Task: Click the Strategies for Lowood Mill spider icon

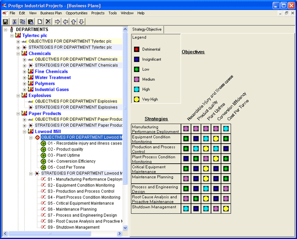Action: pyautogui.click(x=37, y=173)
